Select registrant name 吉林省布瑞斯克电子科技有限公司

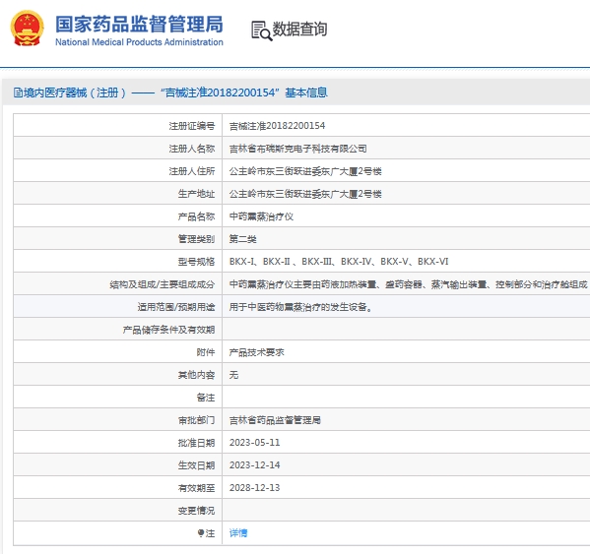[298, 149]
